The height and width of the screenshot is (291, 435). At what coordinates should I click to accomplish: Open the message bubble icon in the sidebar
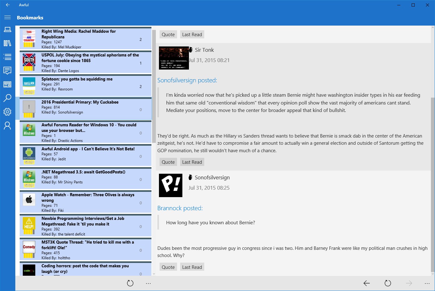click(7, 70)
